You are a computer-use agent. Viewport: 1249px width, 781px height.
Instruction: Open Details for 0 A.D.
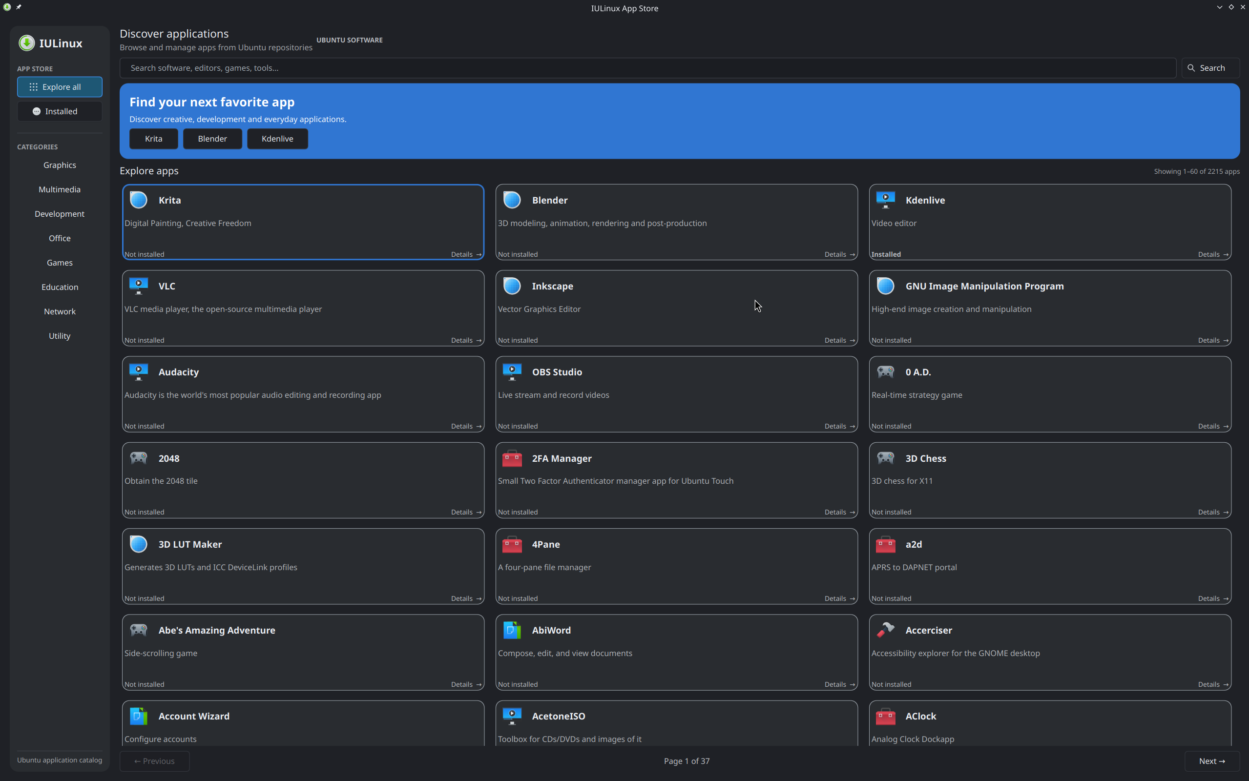tap(1213, 426)
